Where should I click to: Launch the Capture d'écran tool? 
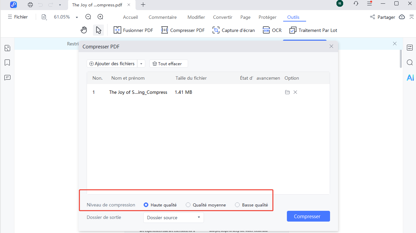pos(234,30)
